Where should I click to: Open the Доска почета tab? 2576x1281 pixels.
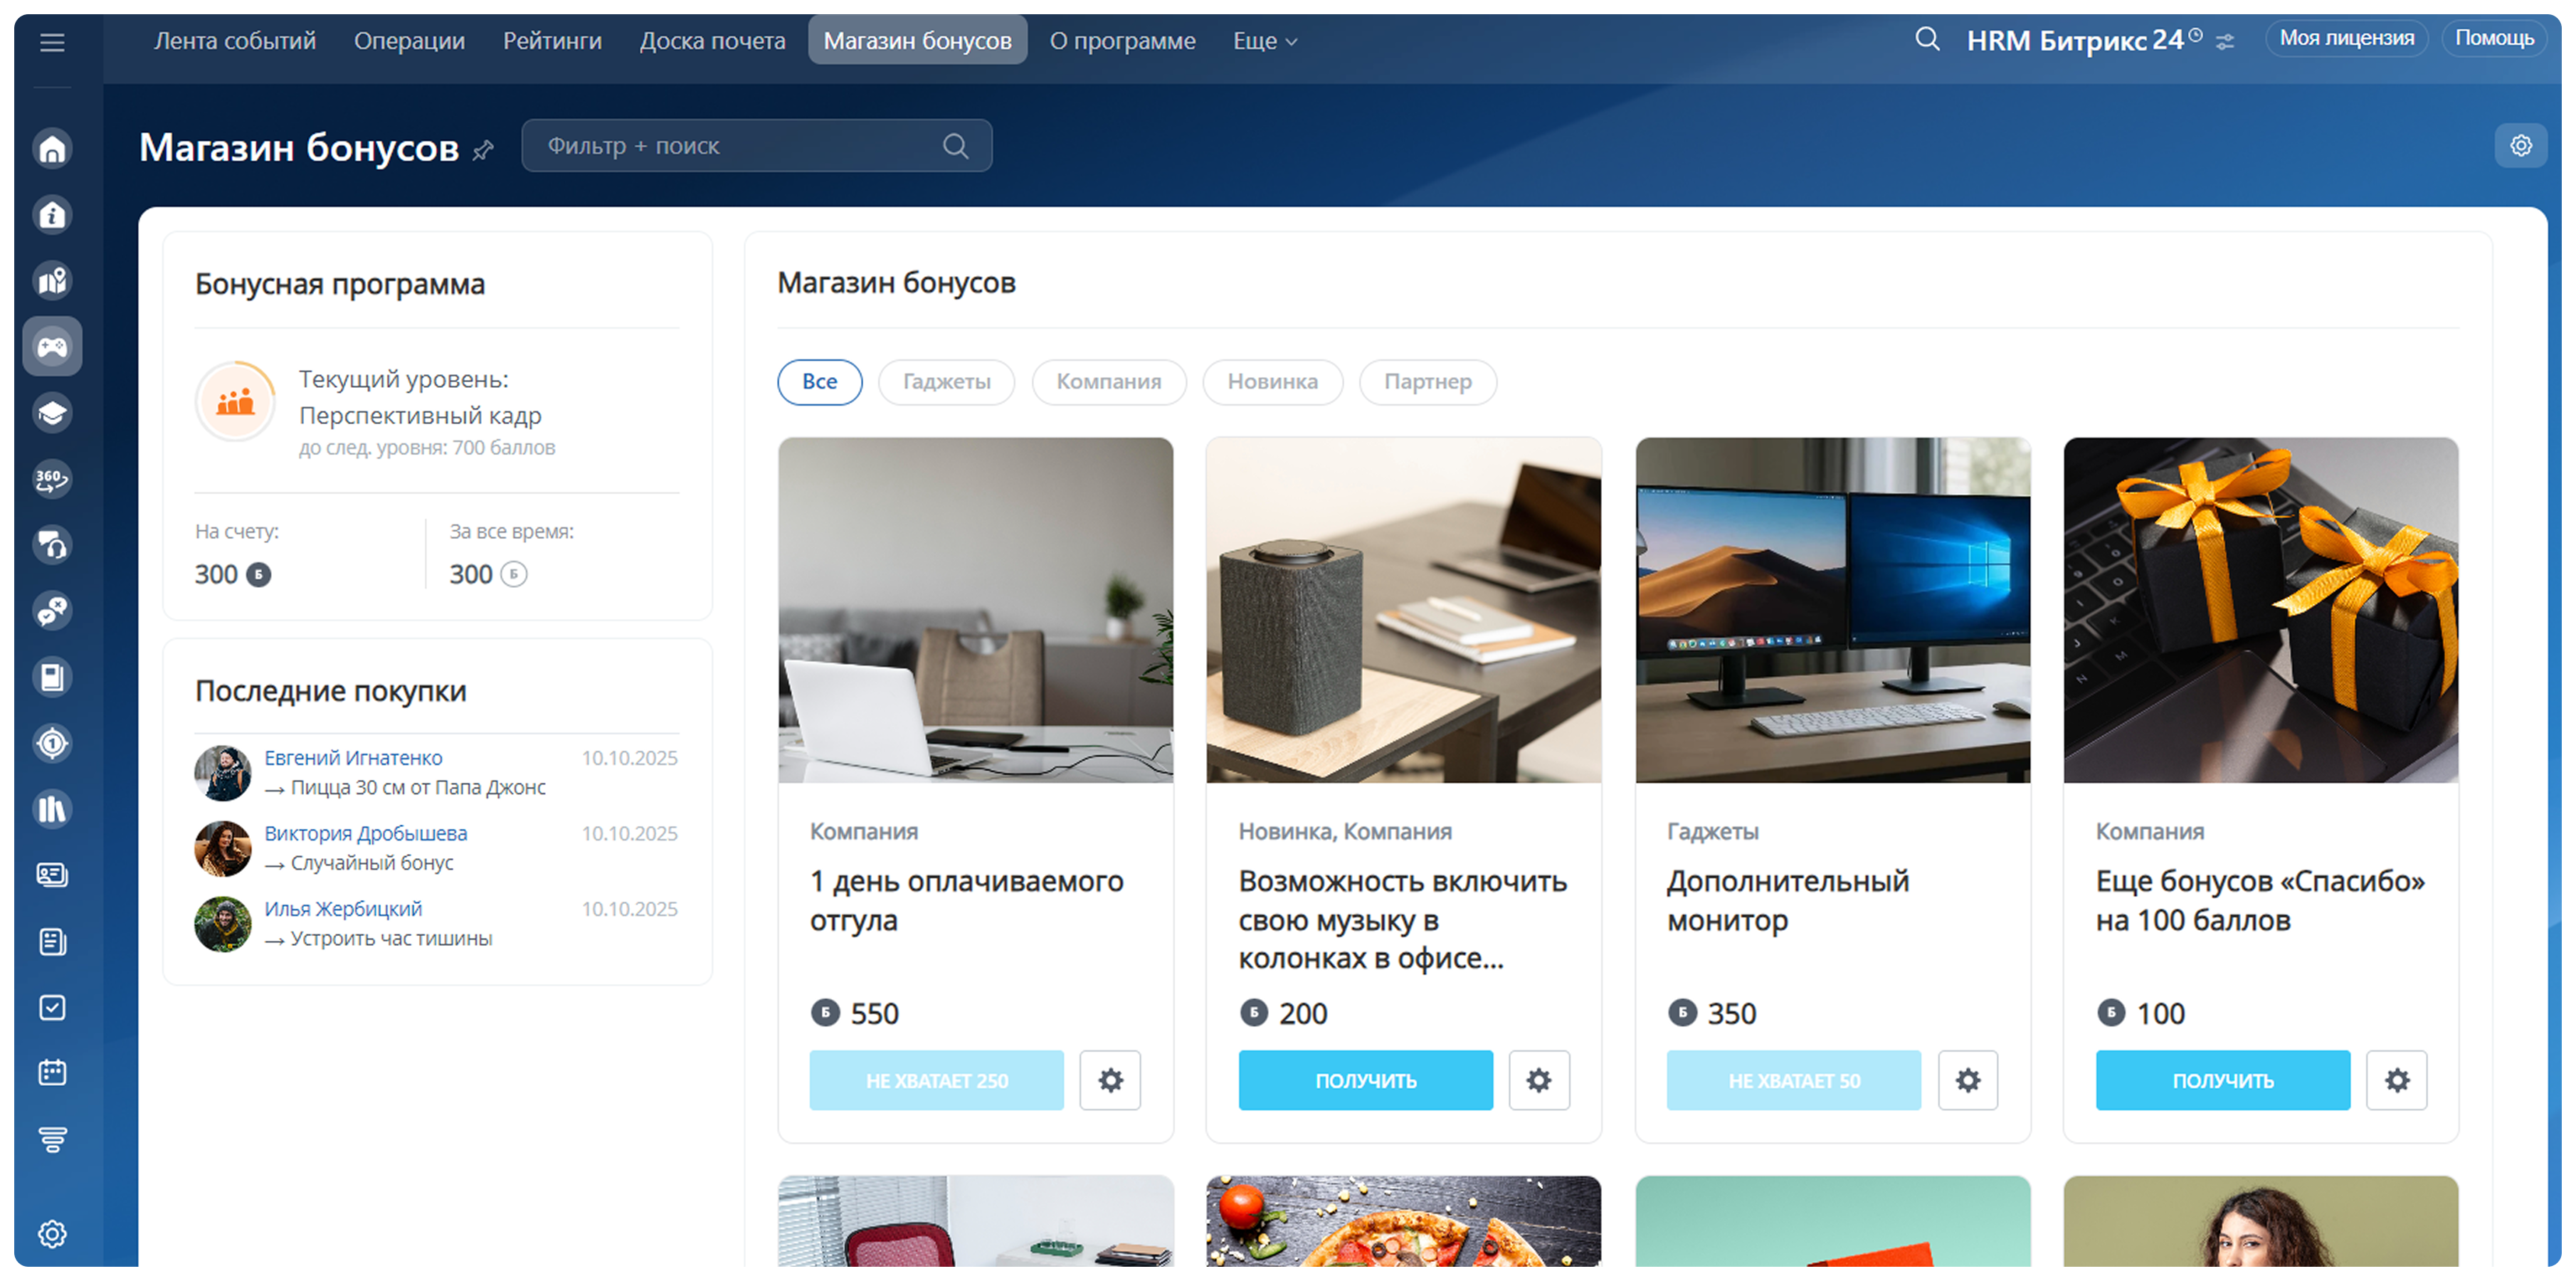[x=712, y=41]
